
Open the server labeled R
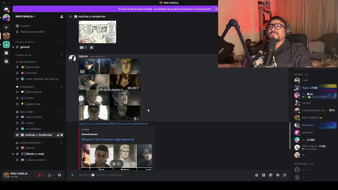point(6,27)
